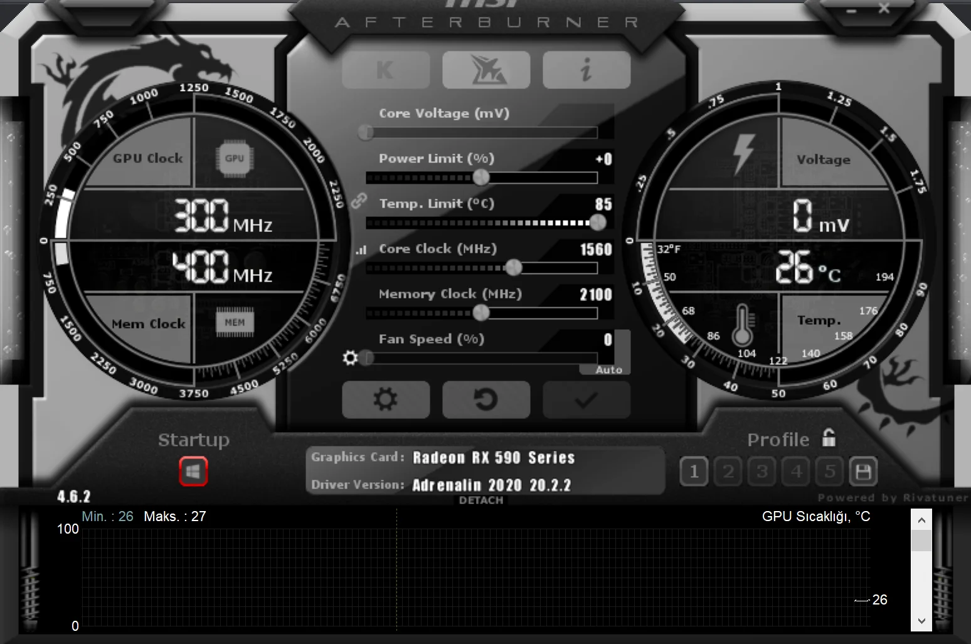971x644 pixels.
Task: Click the "Powered by Rivatuner" text
Action: click(893, 498)
